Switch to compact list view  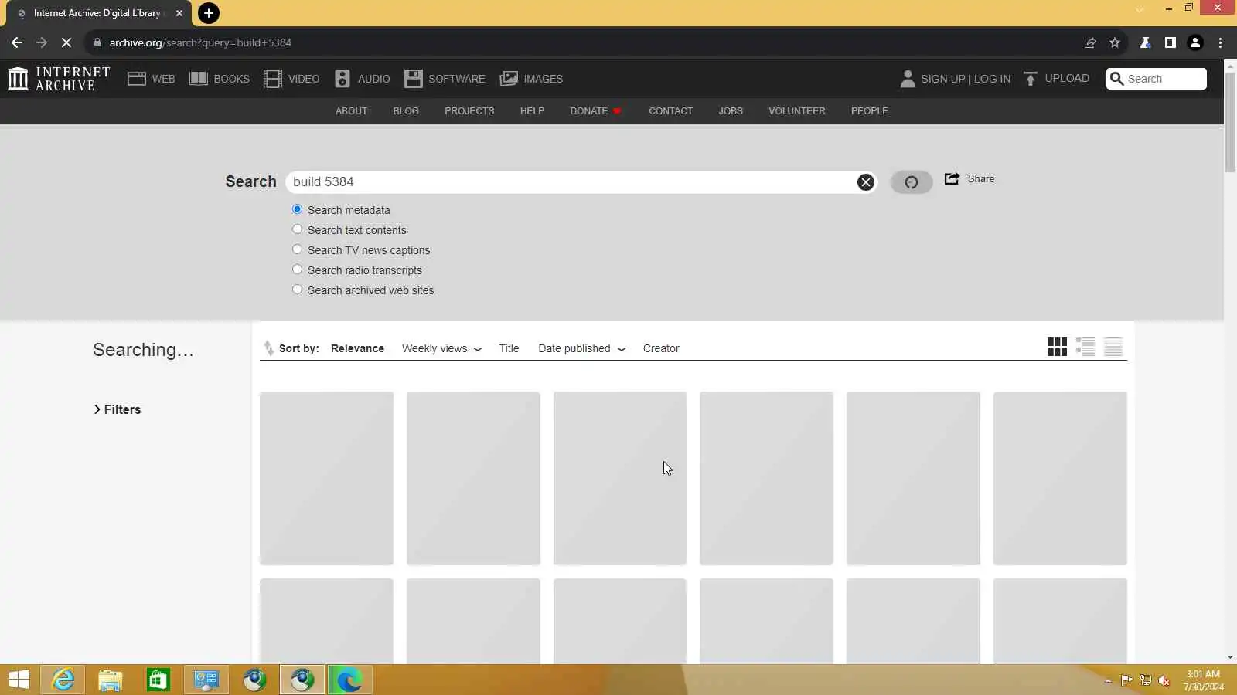coord(1113,347)
